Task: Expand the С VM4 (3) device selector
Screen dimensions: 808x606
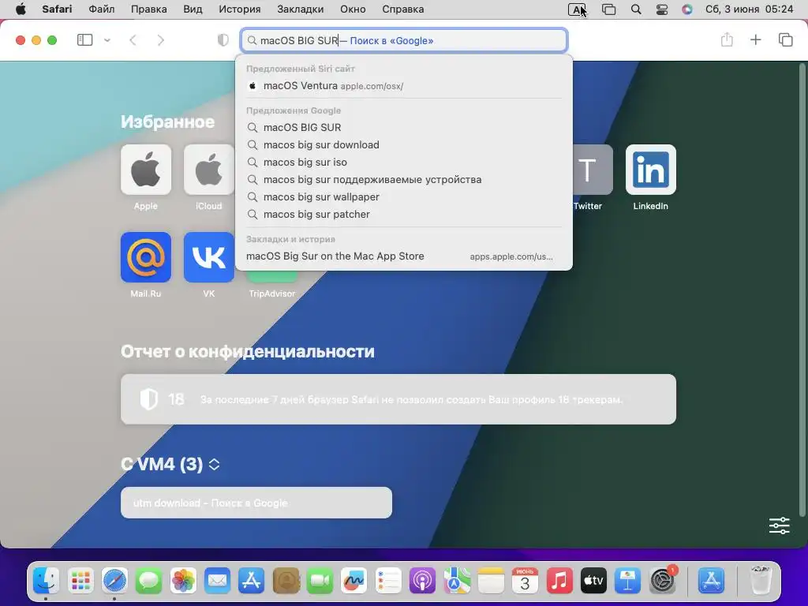Action: [215, 464]
